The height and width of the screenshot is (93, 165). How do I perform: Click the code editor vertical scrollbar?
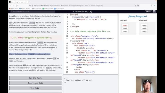pos(118,34)
